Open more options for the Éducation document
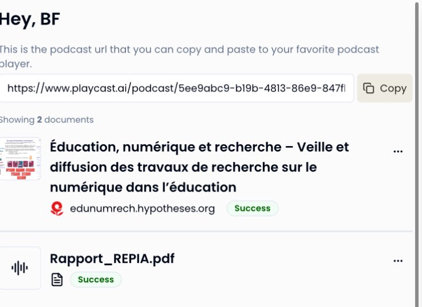This screenshot has width=422, height=307. point(398,151)
